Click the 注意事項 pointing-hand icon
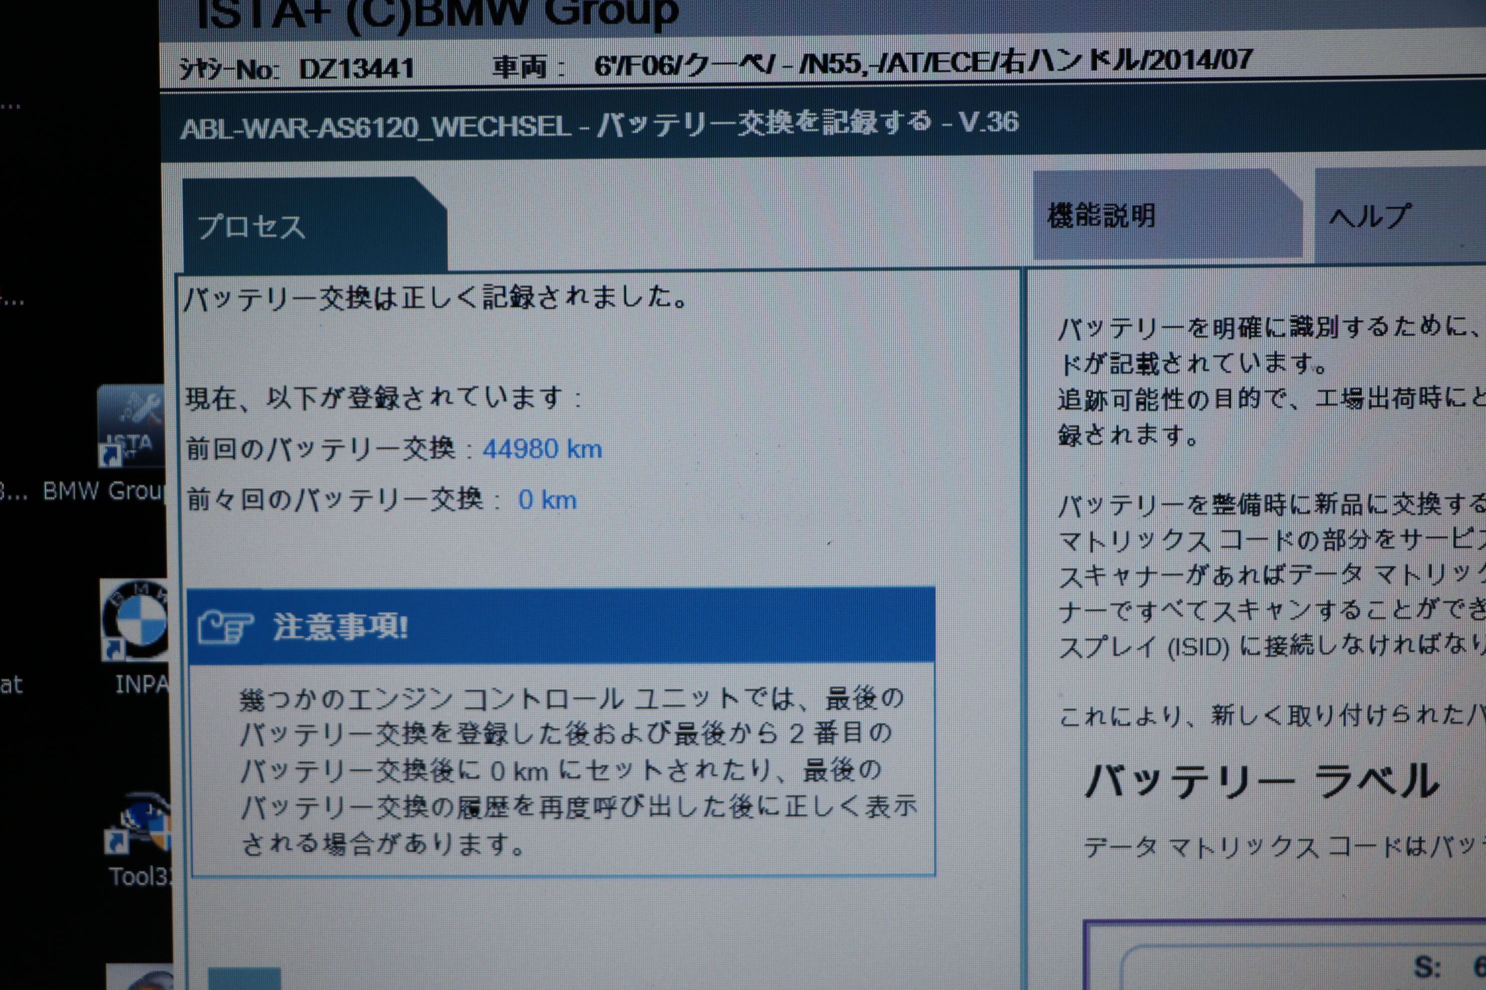Viewport: 1486px width, 990px height. coord(226,626)
